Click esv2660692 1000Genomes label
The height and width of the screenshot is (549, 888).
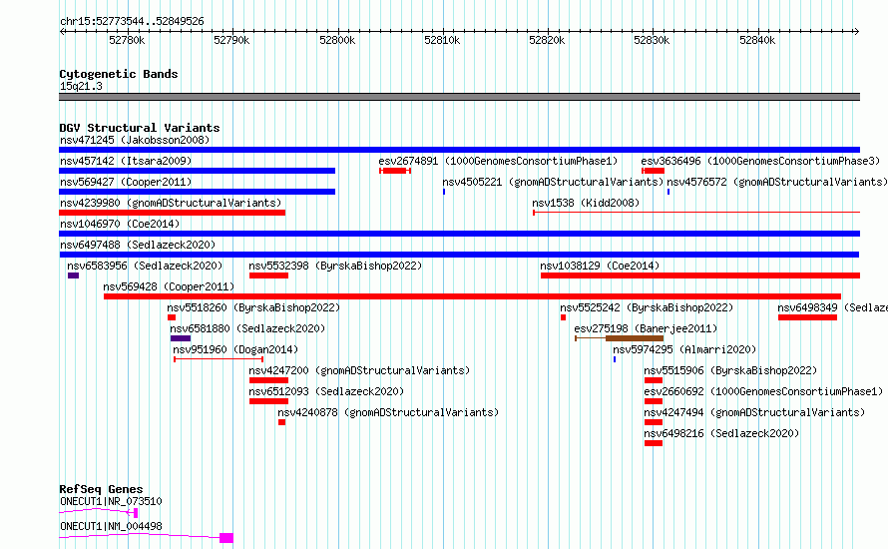(x=763, y=391)
